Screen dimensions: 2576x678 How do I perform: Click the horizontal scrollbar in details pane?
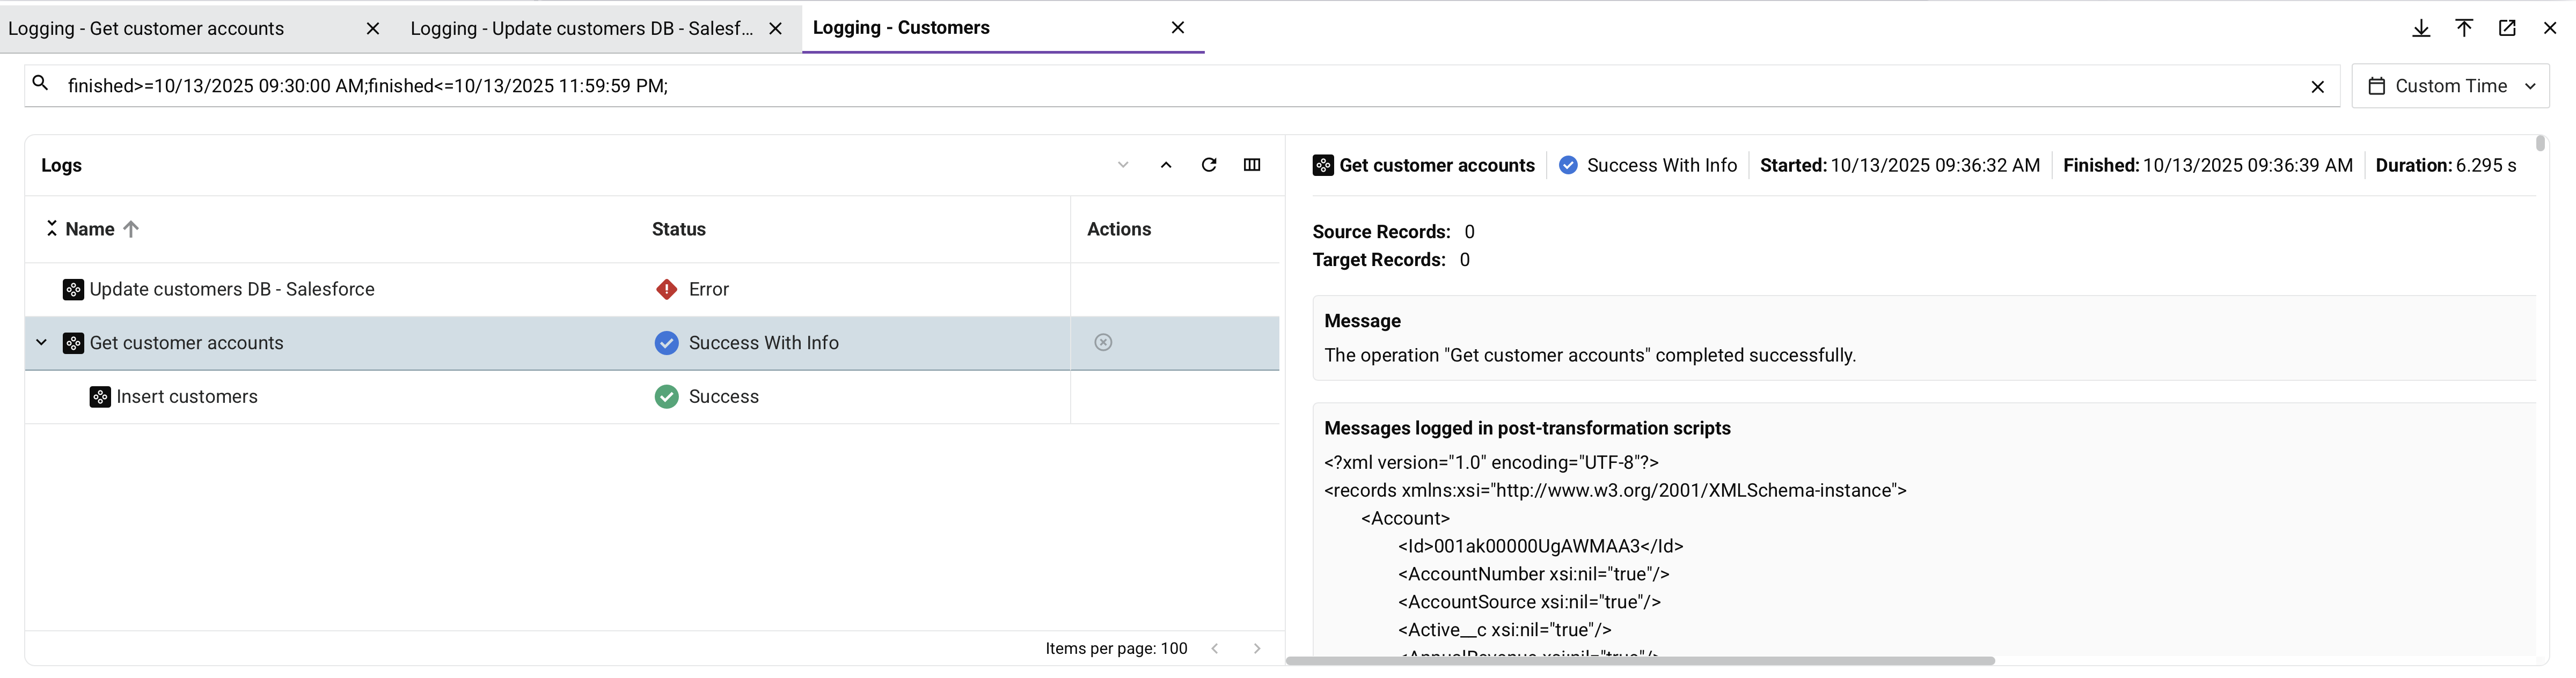[1640, 661]
